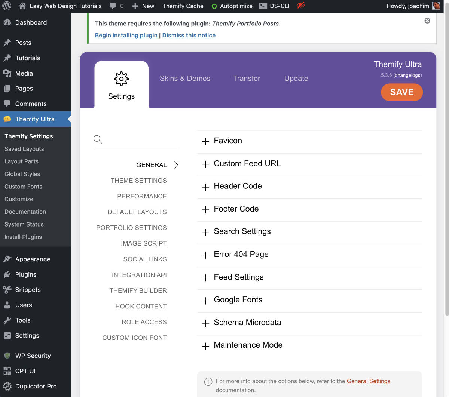Screen dimensions: 449x397
Task: Click the Appearance brush icon
Action: click(7, 259)
